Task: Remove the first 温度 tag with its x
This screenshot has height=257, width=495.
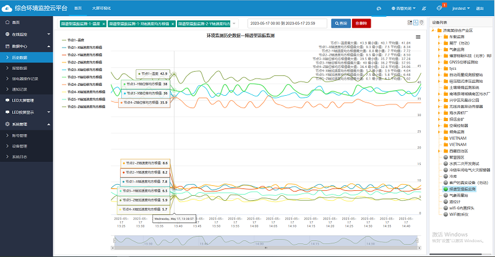Action: pos(103,23)
